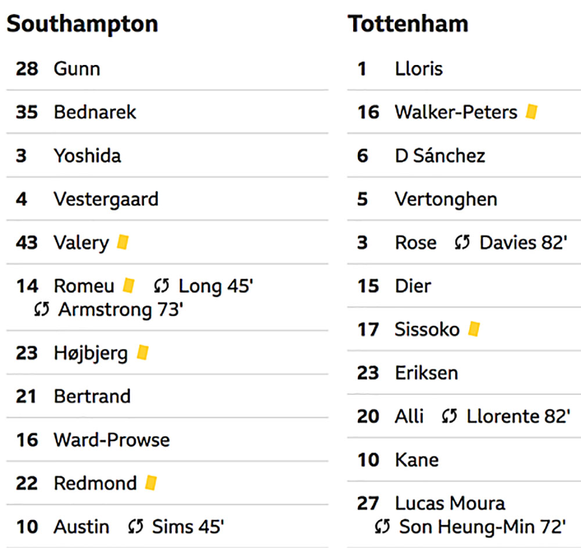This screenshot has width=581, height=548.
Task: Click player name Ward-Prowse
Action: click(x=112, y=439)
